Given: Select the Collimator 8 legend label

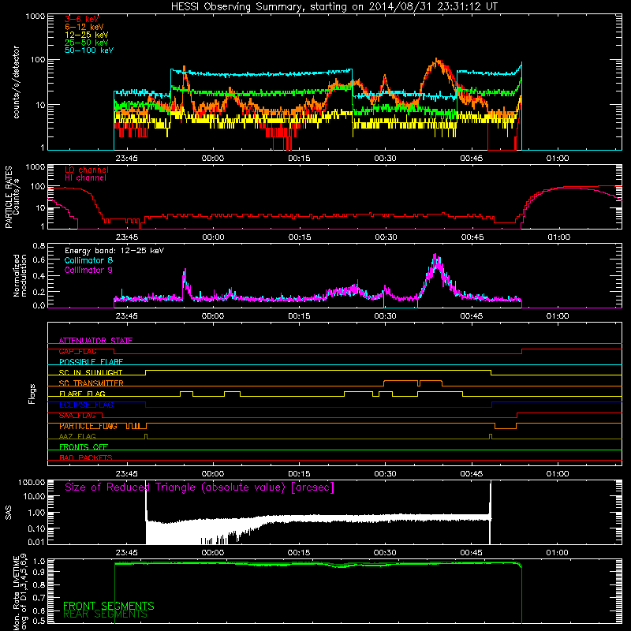Looking at the screenshot, I should [x=88, y=260].
